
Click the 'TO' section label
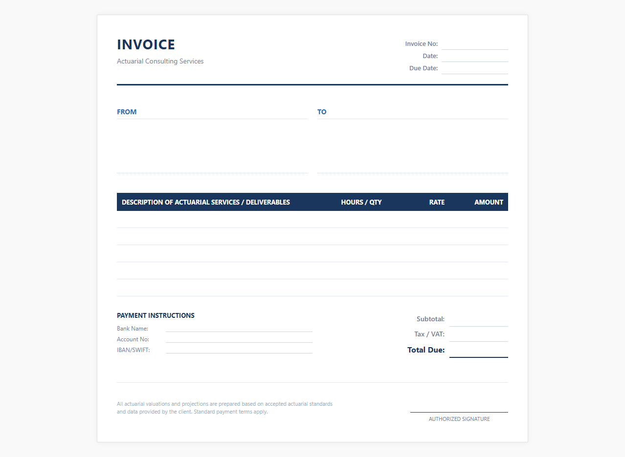click(x=322, y=112)
